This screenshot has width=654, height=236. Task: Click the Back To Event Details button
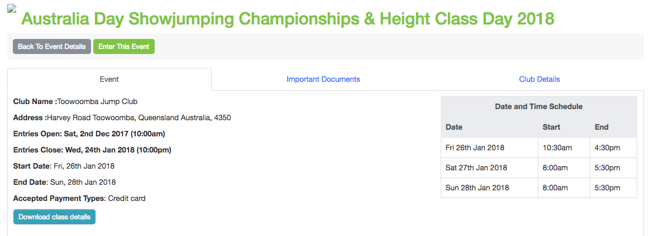pos(52,47)
